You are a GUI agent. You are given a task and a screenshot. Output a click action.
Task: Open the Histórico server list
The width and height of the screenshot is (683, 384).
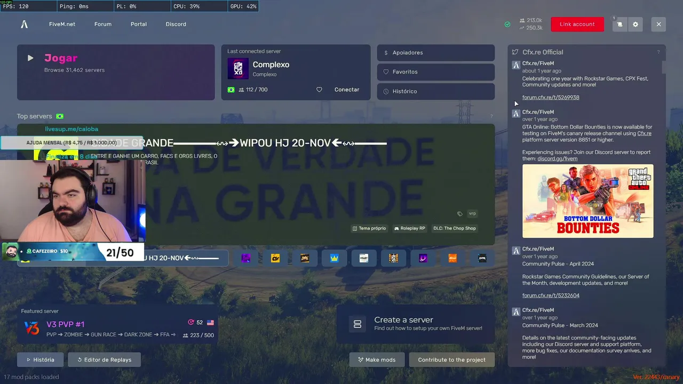436,91
